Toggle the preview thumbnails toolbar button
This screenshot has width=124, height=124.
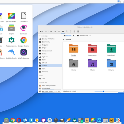(x=63, y=31)
